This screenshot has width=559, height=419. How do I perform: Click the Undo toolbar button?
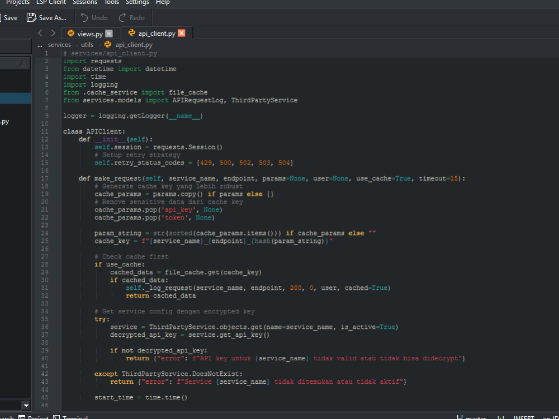pyautogui.click(x=94, y=17)
